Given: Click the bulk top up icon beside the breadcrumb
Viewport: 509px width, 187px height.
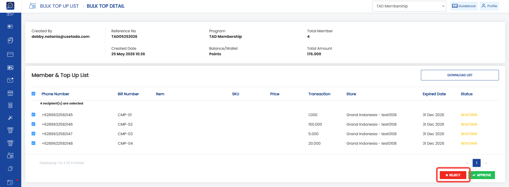Looking at the screenshot, I should pos(33,6).
